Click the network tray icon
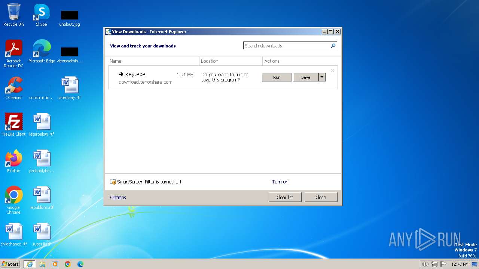 pos(434,264)
